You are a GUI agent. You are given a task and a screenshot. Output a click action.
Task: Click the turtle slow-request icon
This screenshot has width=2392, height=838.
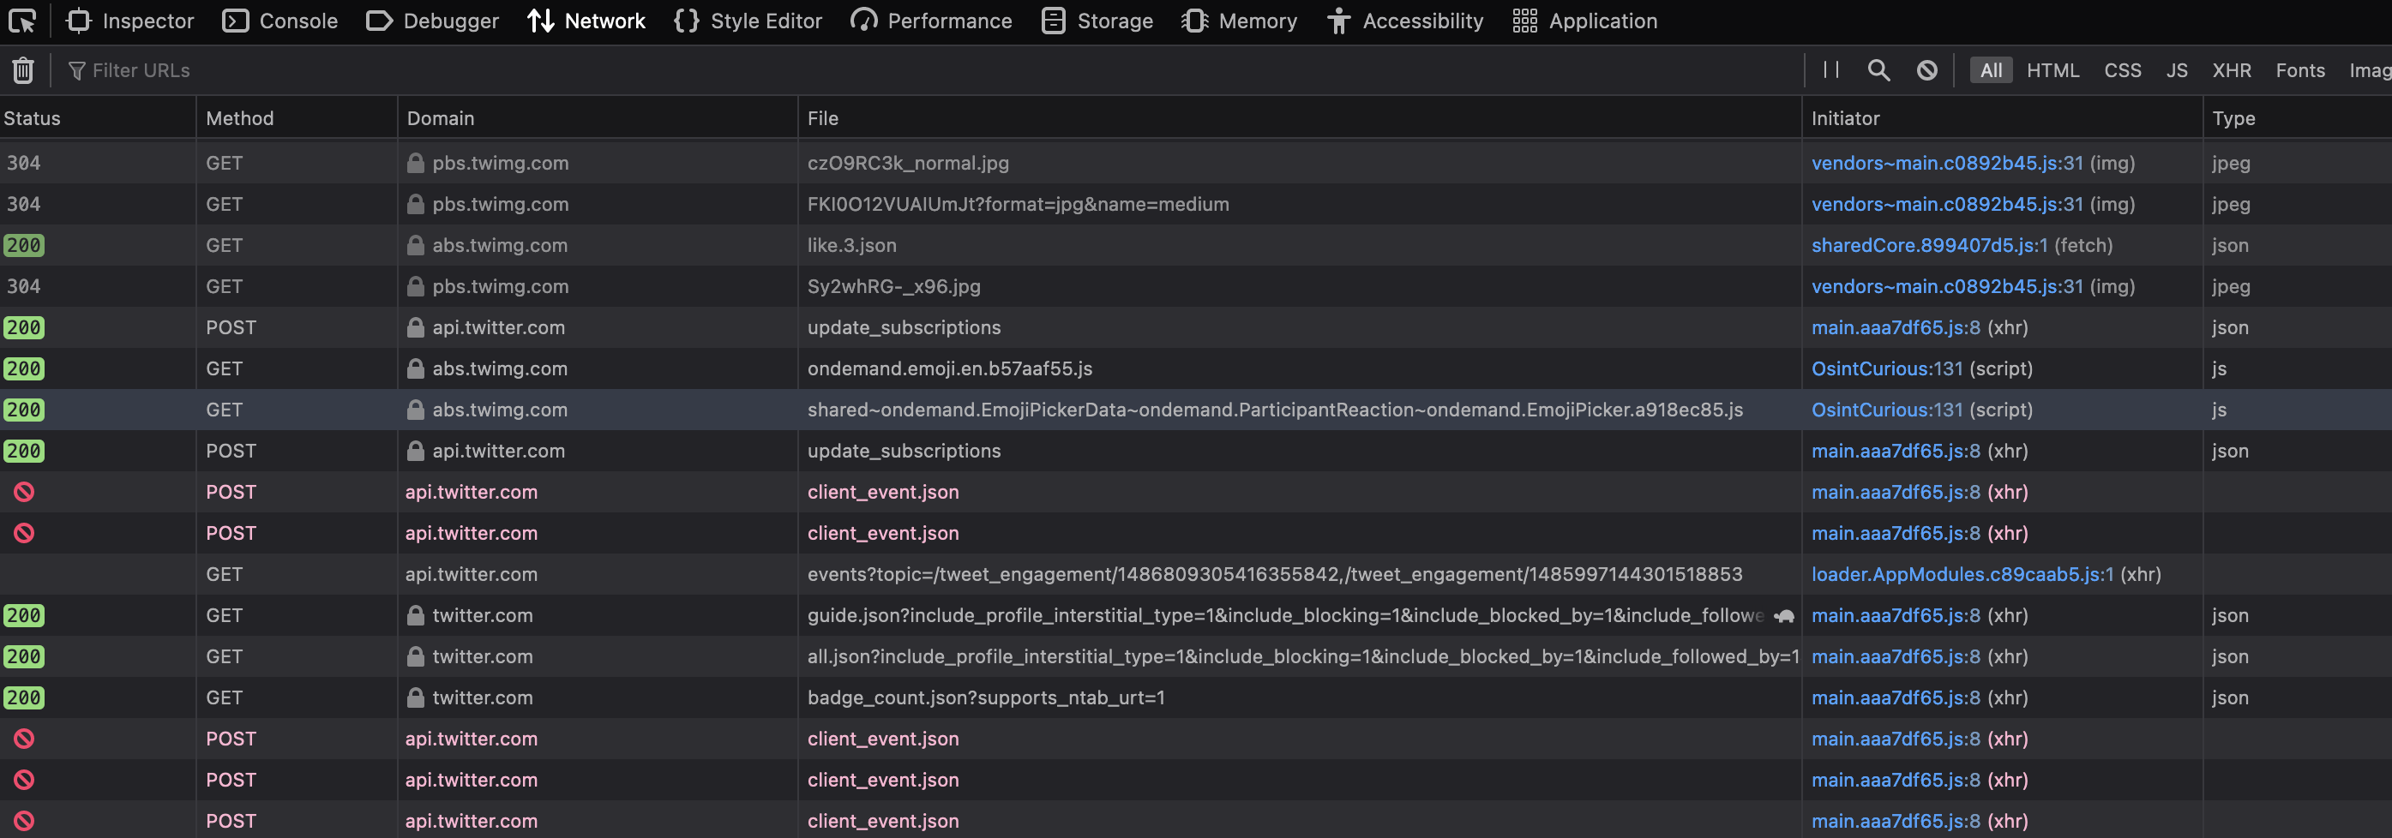click(x=1784, y=615)
